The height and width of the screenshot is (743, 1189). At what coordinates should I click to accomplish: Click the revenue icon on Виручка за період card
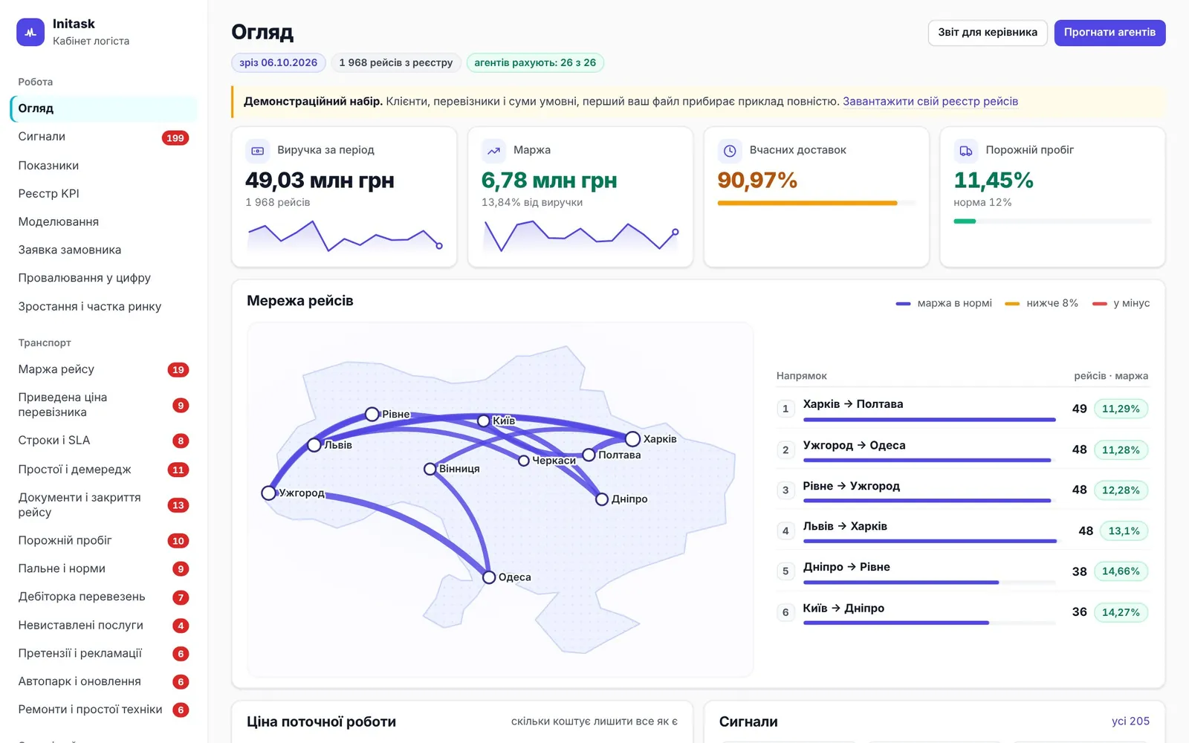pos(257,151)
